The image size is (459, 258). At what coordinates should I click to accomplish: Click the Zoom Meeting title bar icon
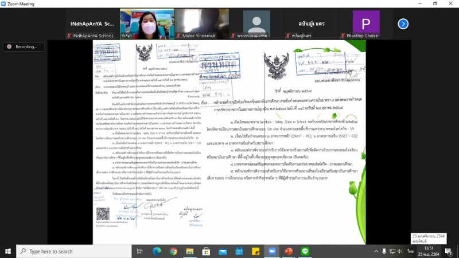point(3,4)
